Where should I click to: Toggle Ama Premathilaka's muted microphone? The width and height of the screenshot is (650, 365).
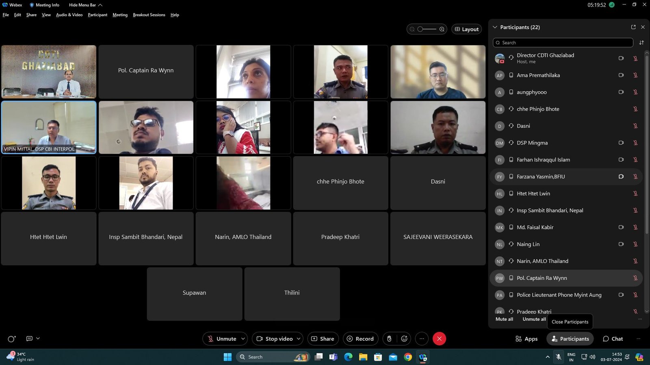pyautogui.click(x=635, y=75)
